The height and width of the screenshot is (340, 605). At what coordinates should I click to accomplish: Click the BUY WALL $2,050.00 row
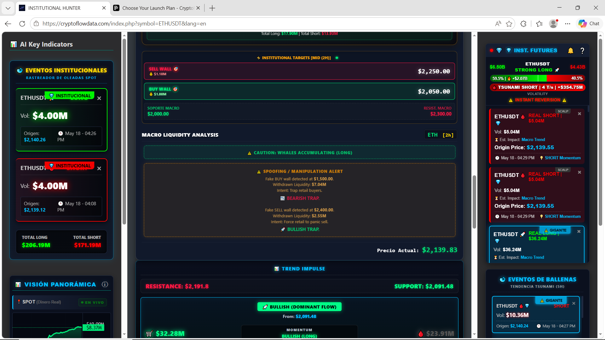coord(299,92)
